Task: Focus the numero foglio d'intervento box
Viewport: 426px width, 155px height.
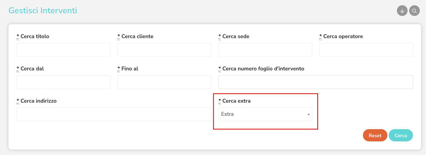Action: pyautogui.click(x=316, y=82)
